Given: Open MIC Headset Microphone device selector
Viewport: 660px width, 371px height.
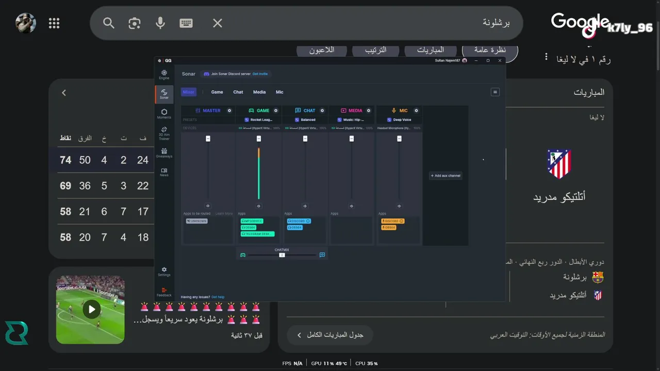Looking at the screenshot, I should pos(399,128).
